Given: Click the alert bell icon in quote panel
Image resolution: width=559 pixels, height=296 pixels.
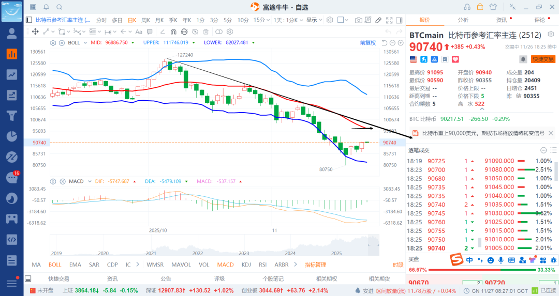Looking at the screenshot, I should point(523,59).
